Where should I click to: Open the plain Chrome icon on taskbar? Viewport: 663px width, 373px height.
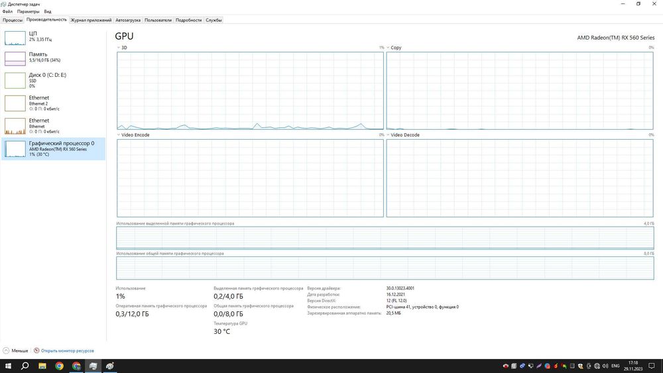click(59, 366)
